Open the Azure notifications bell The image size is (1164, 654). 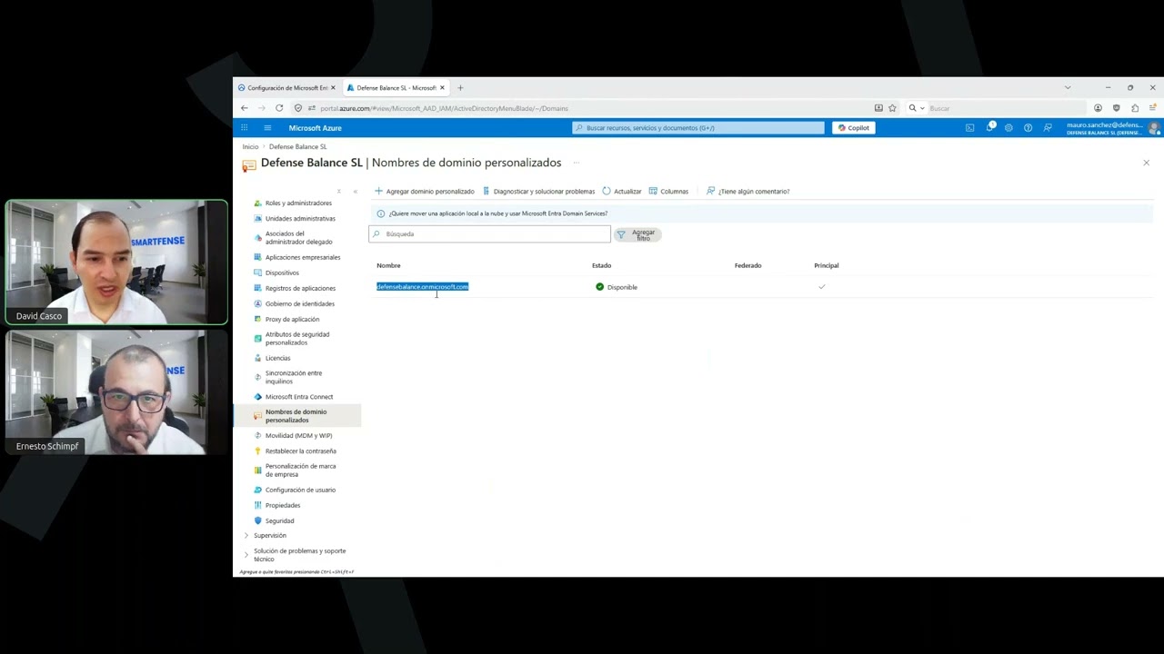click(989, 128)
